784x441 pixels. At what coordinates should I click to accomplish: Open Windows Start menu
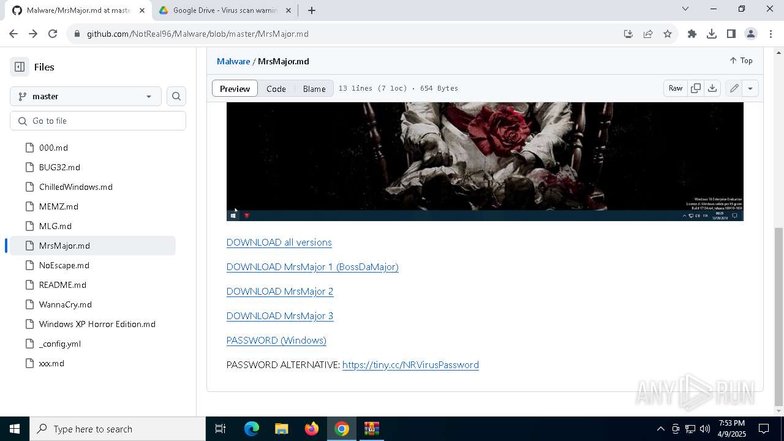(15, 429)
